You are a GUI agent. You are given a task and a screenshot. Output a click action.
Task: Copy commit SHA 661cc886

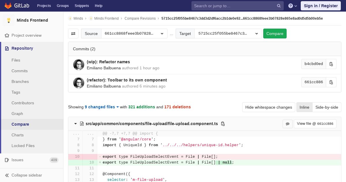click(331, 82)
